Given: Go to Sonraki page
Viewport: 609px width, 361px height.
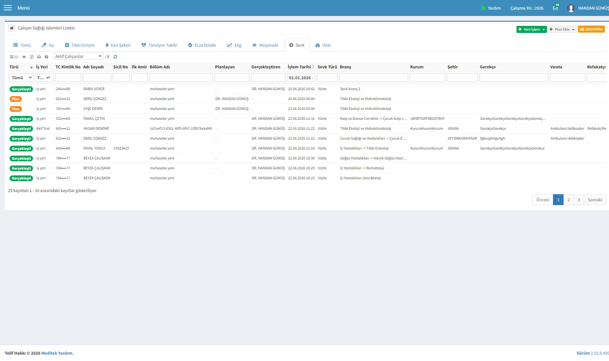Looking at the screenshot, I should [595, 200].
